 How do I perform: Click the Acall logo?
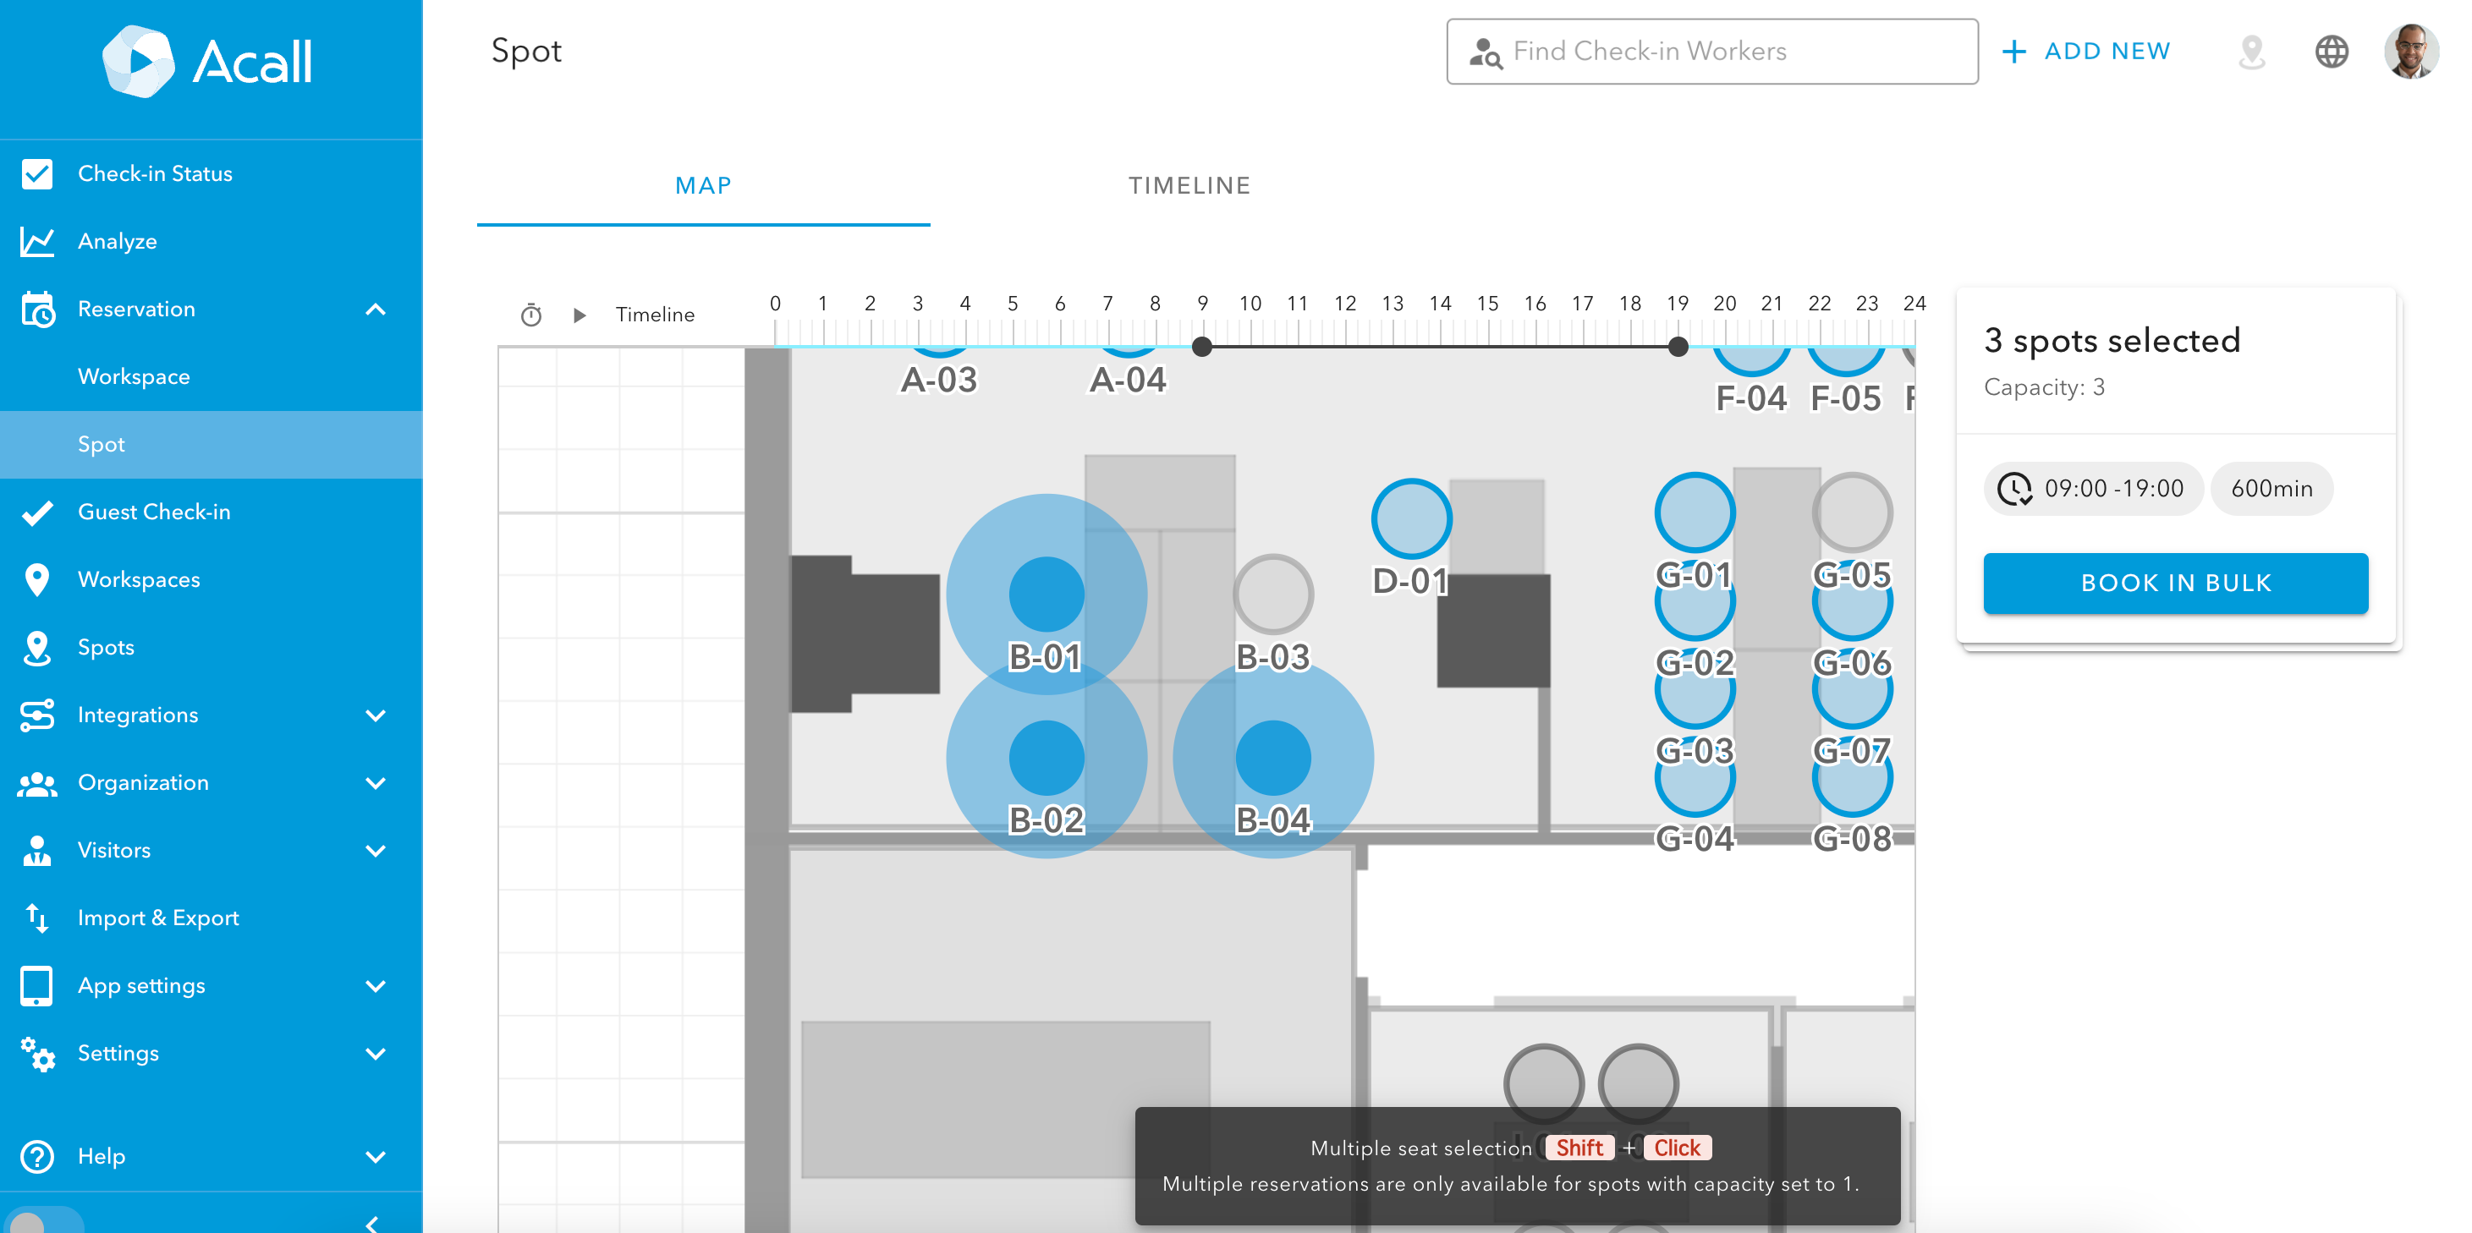point(208,62)
